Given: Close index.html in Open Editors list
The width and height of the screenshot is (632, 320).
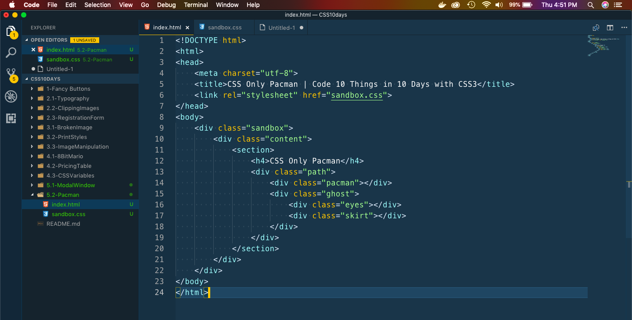Looking at the screenshot, I should click(x=33, y=50).
